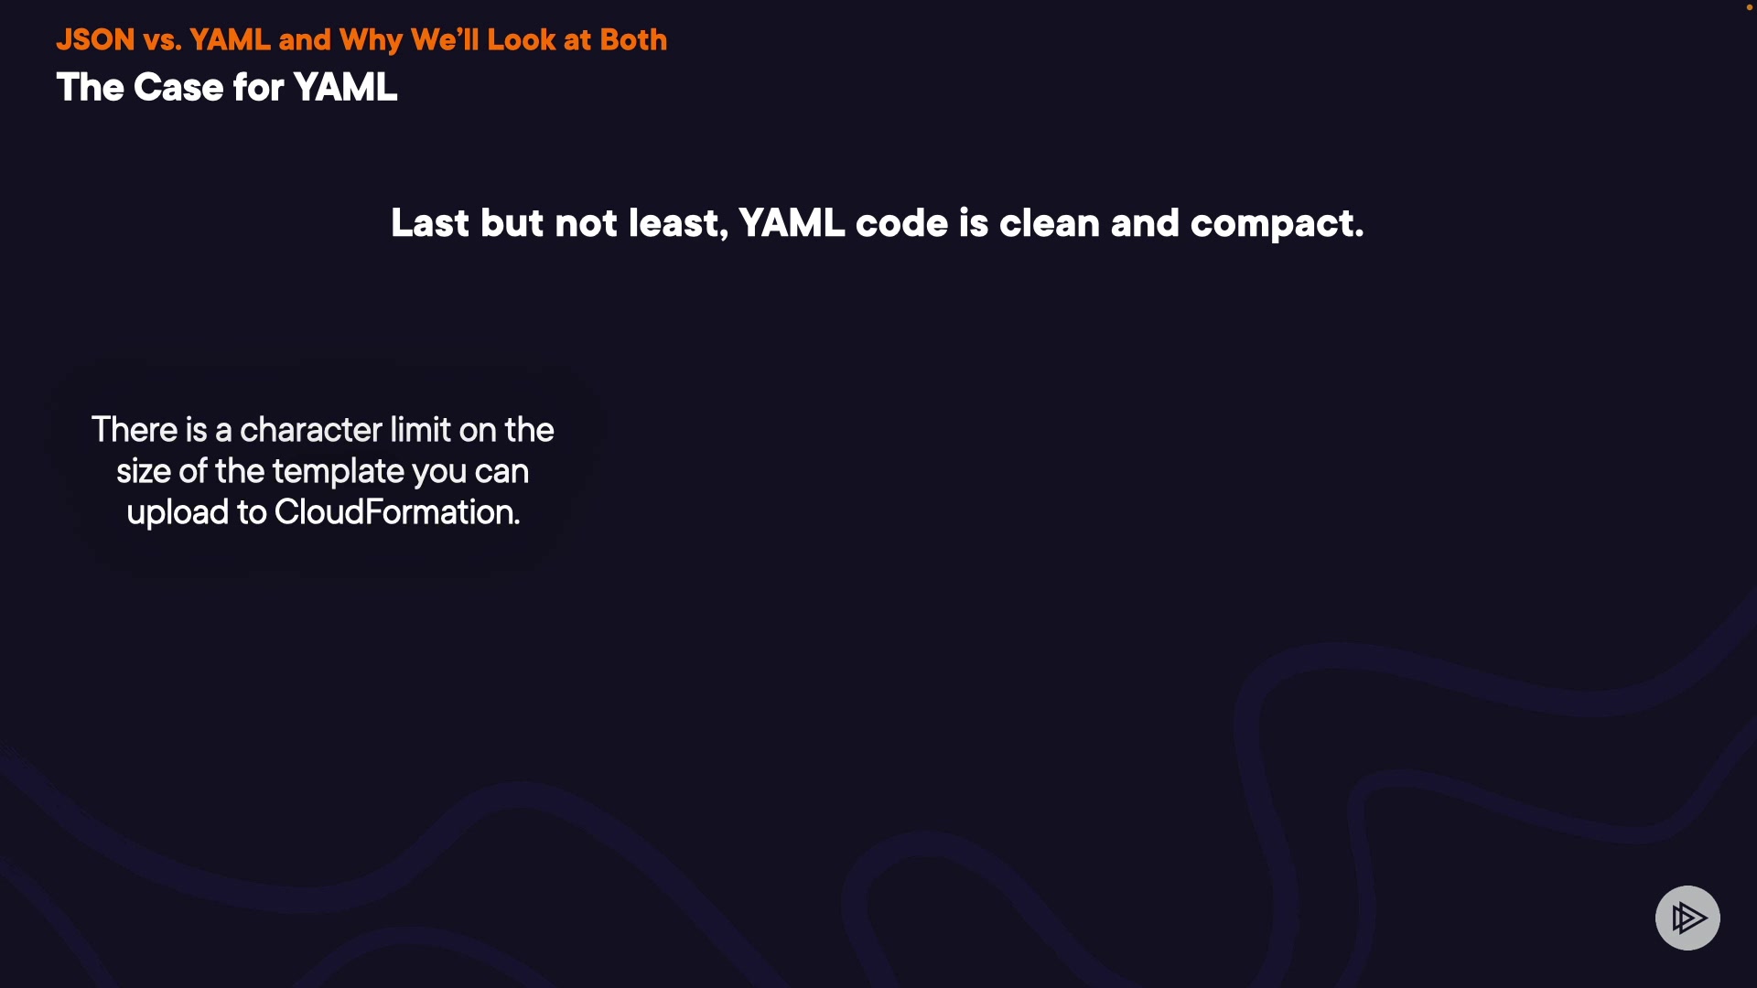Click the Pluralsight play logo icon

click(x=1687, y=918)
